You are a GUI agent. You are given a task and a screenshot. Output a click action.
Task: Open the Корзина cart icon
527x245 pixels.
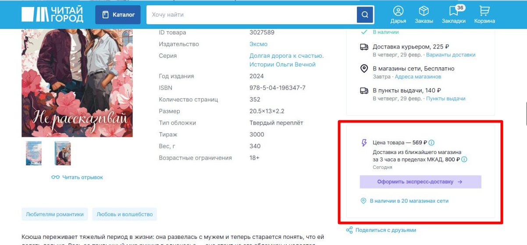point(484,11)
